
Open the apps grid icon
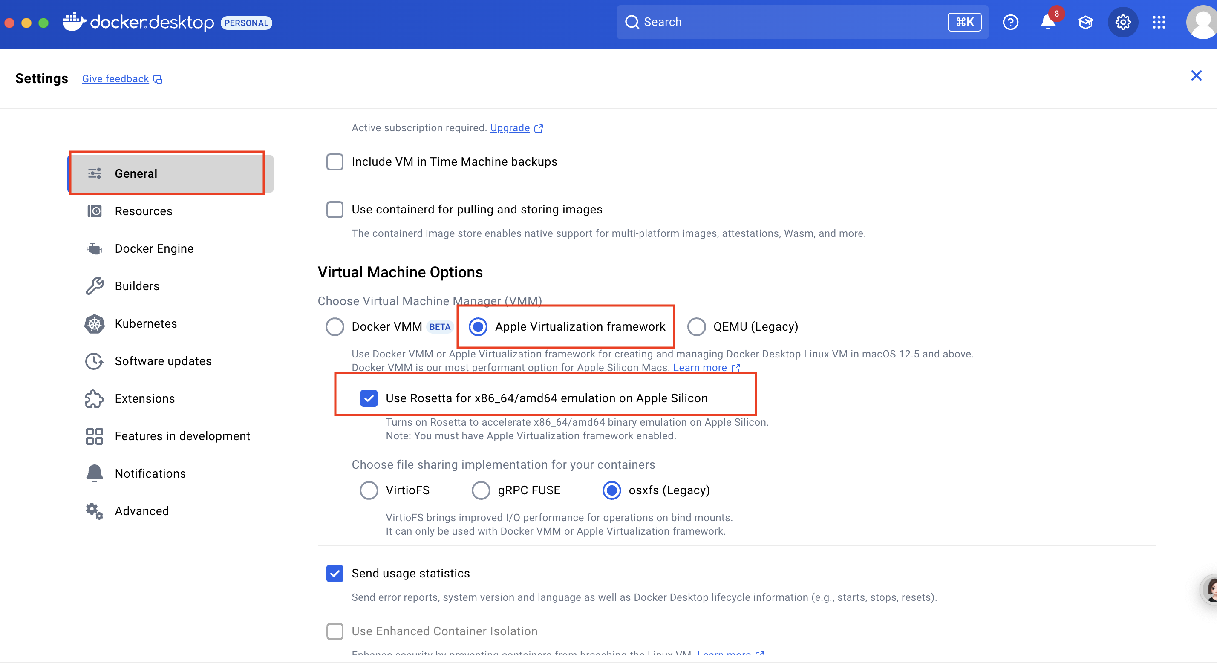1159,22
